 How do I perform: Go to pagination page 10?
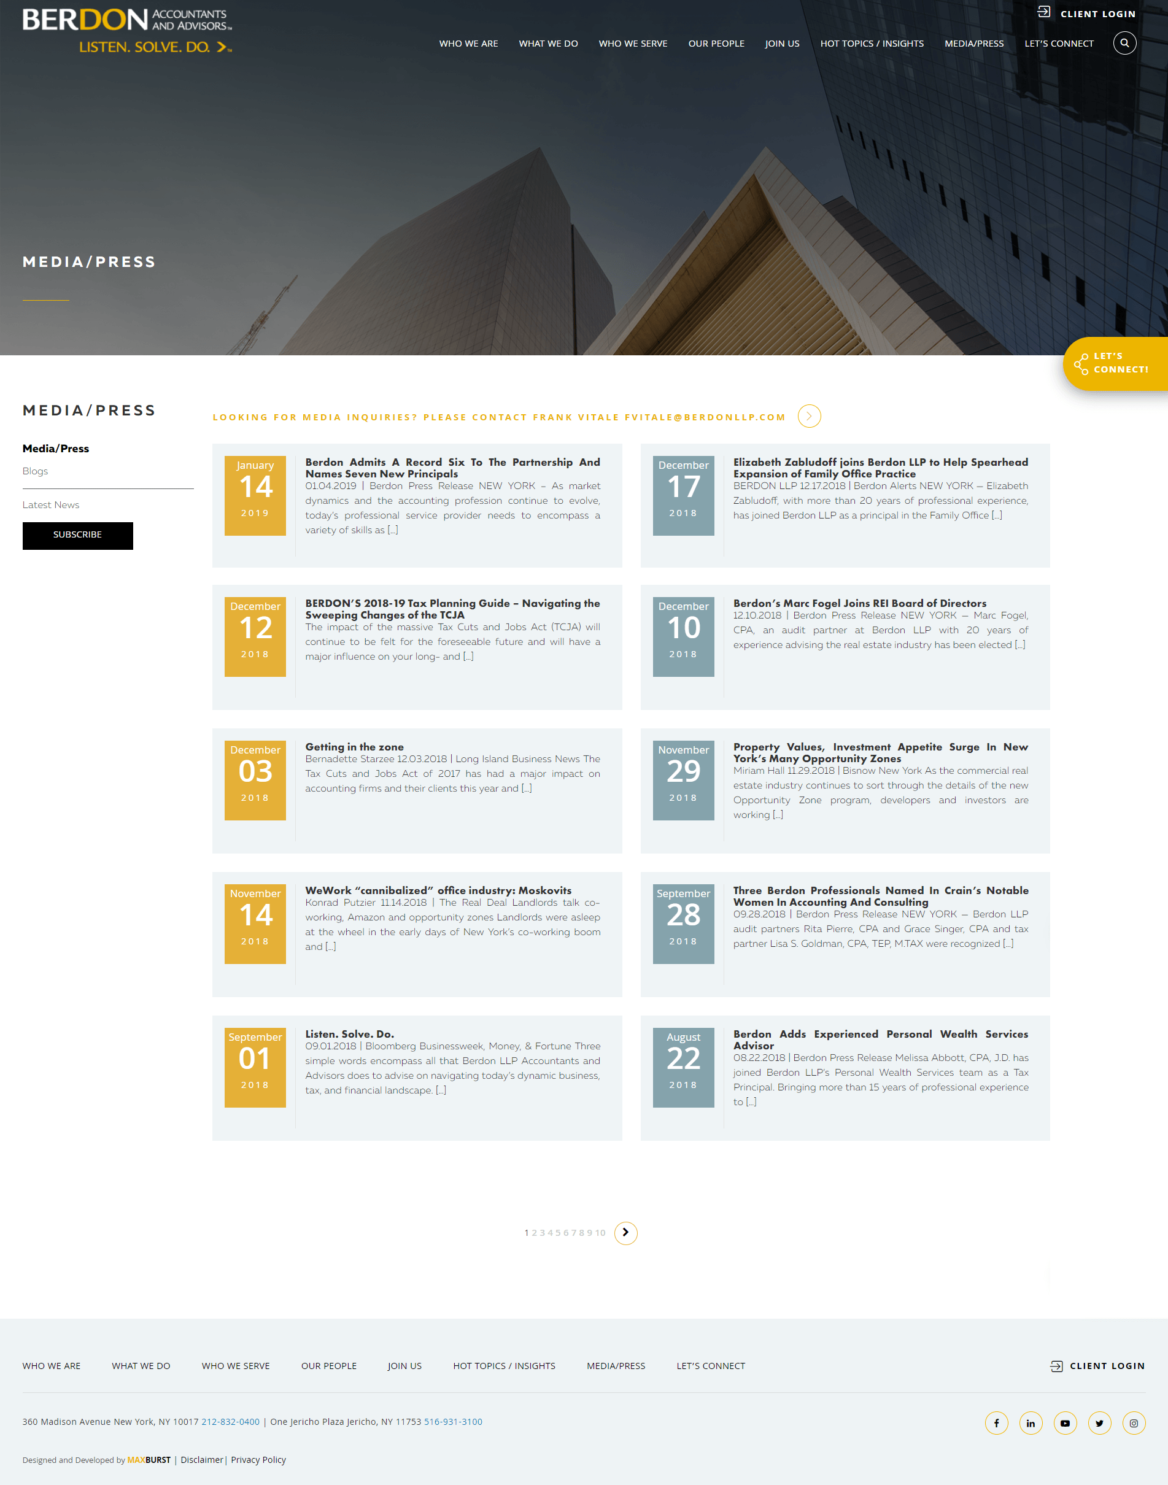600,1233
